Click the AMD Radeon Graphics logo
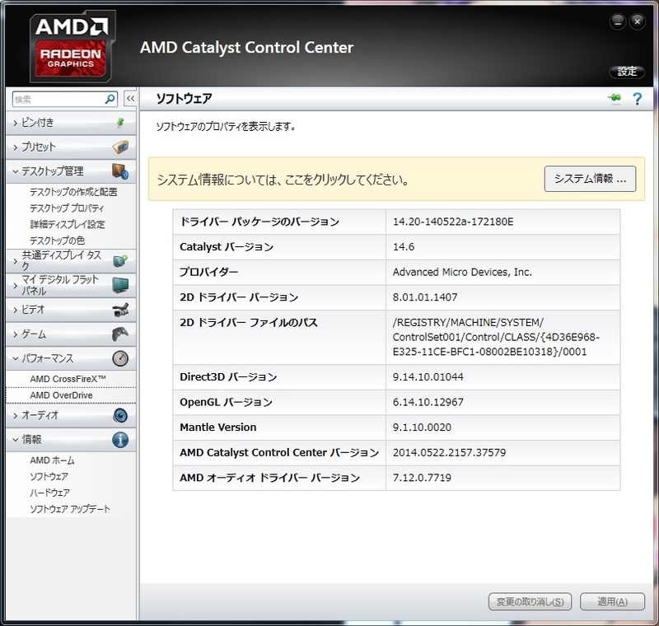The width and height of the screenshot is (659, 626). (71, 46)
